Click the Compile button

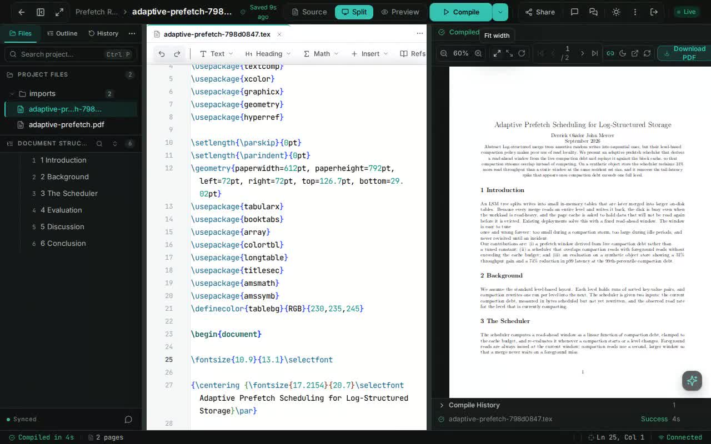pyautogui.click(x=461, y=12)
